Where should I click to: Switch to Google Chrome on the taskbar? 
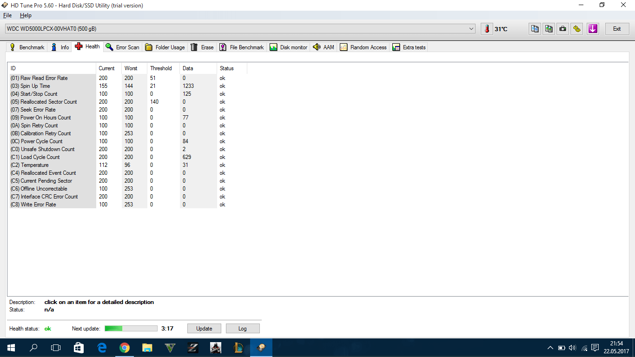pos(124,348)
